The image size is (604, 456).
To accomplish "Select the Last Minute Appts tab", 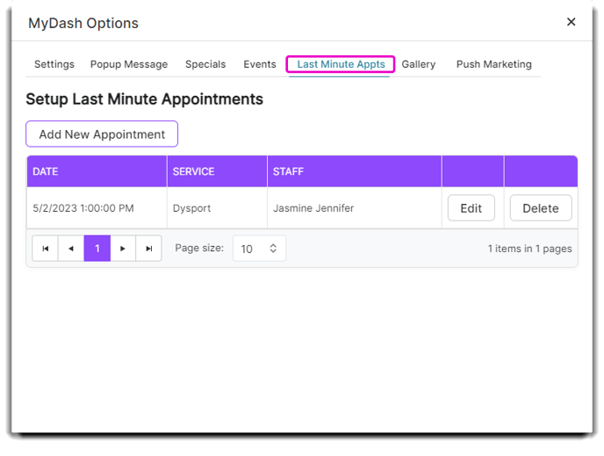I will tap(341, 64).
